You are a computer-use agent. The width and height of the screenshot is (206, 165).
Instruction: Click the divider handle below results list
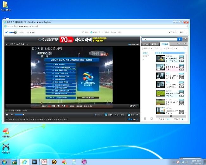pos(171,116)
